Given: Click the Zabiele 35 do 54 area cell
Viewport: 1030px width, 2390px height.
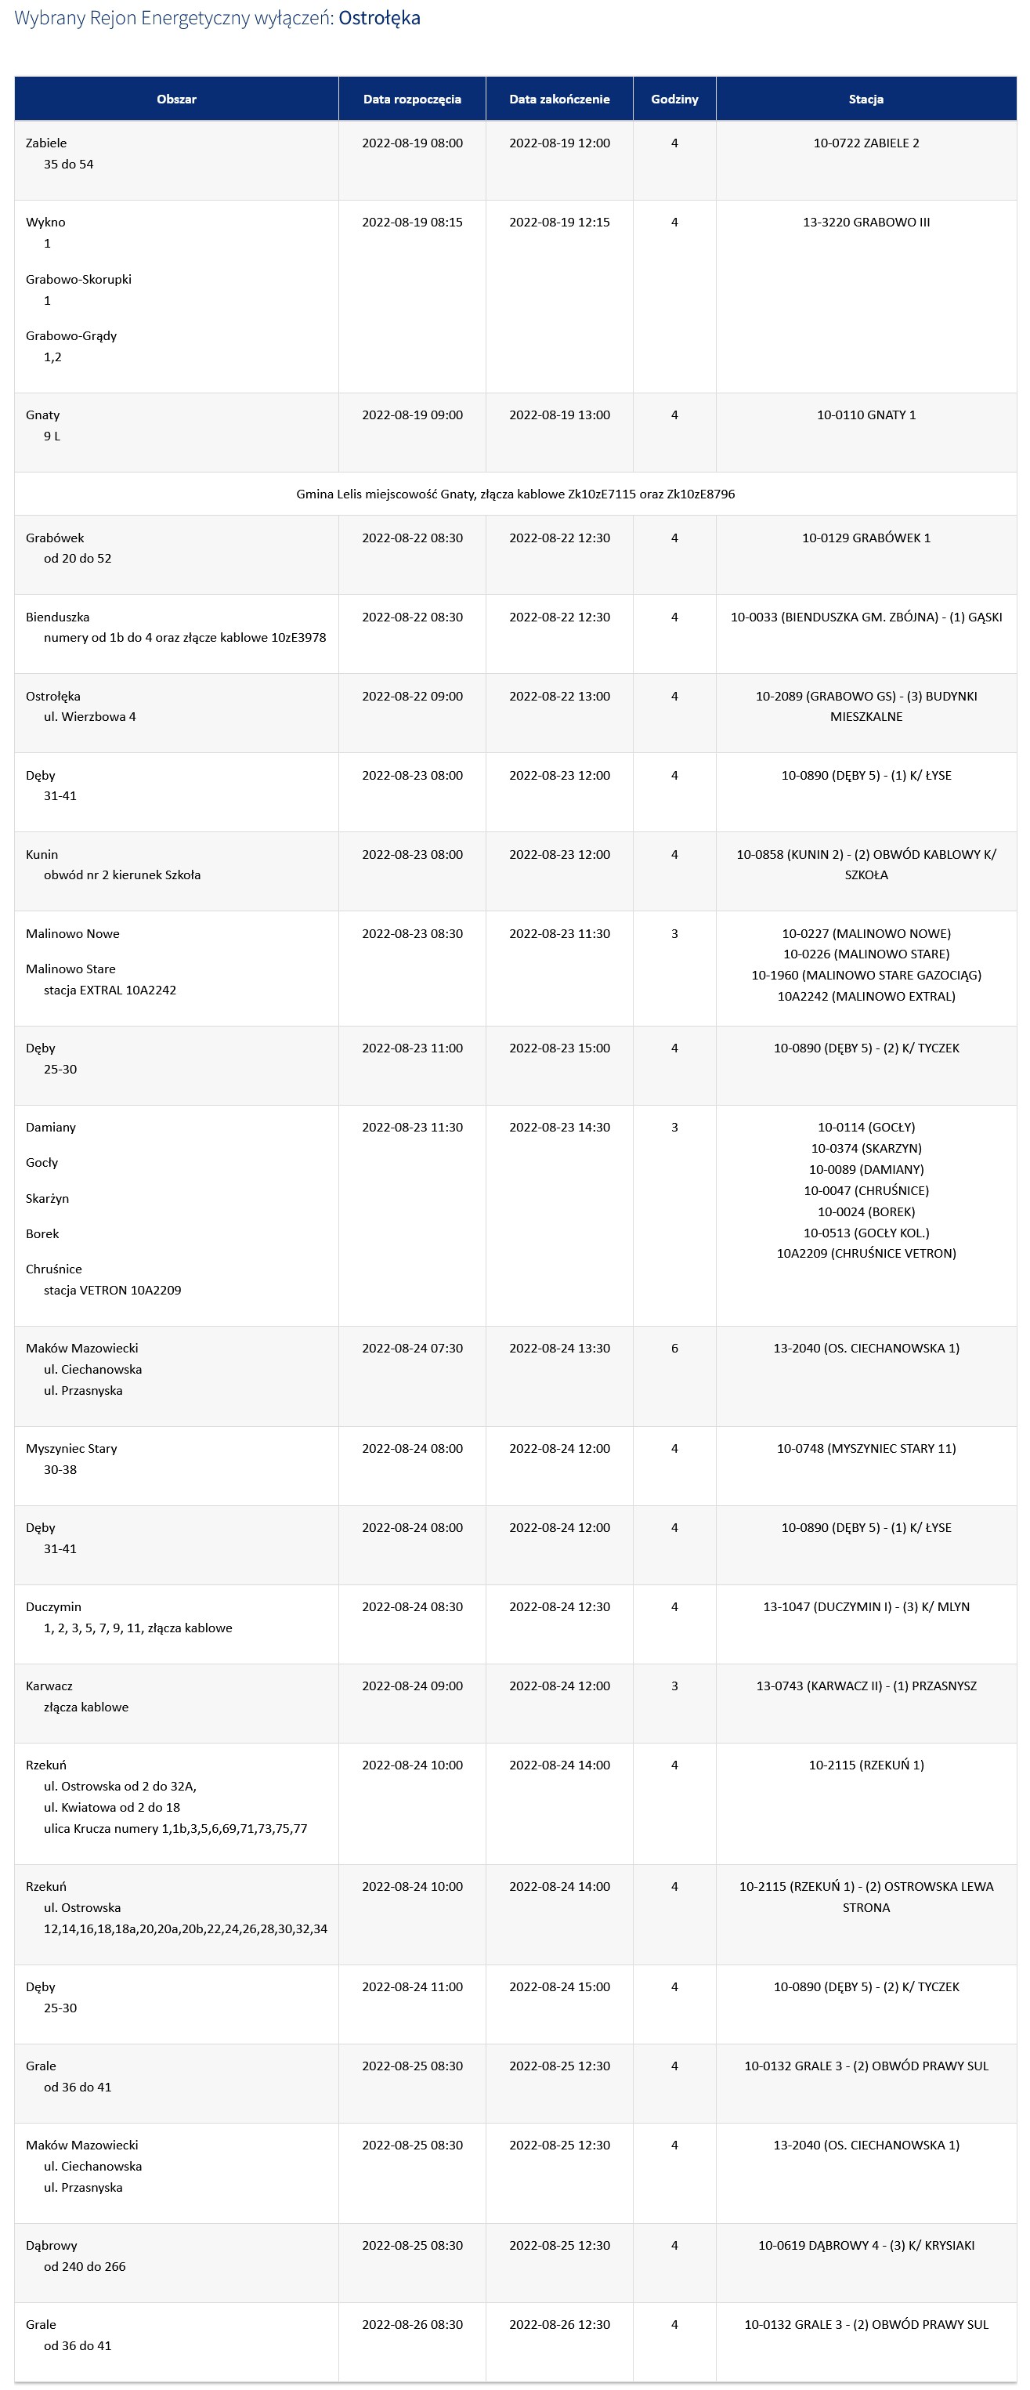Looking at the screenshot, I should [176, 161].
